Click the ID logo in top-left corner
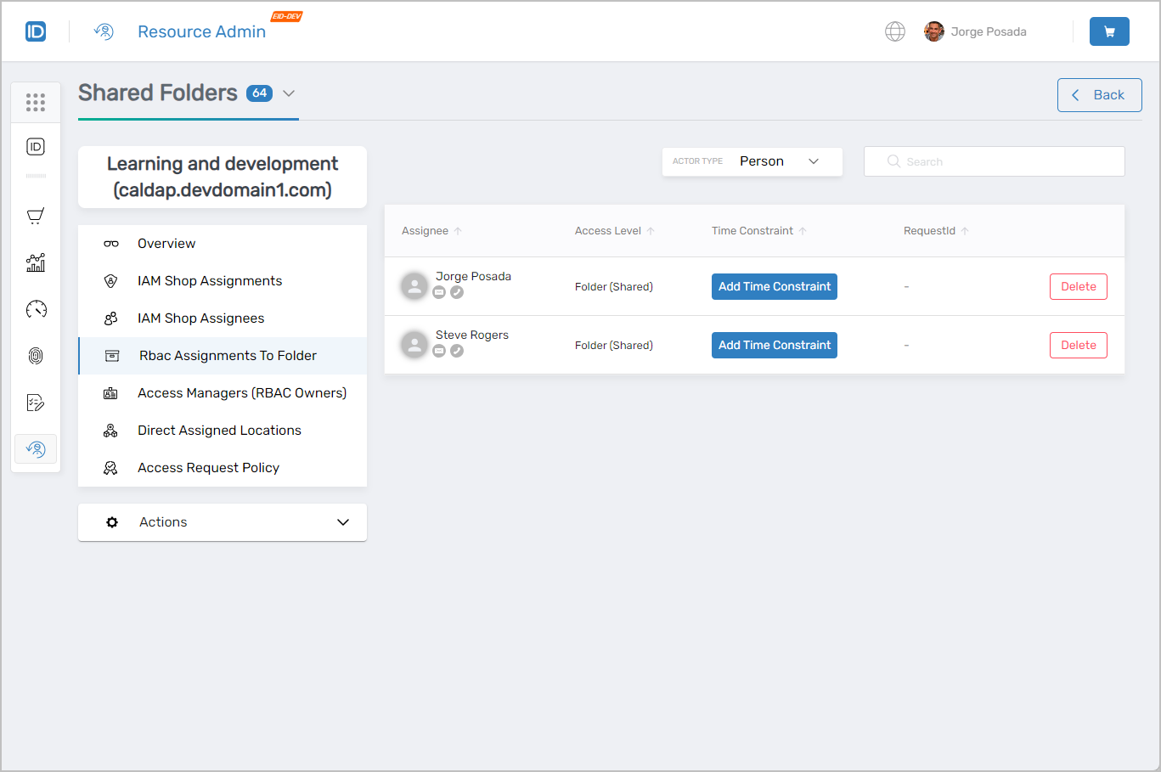The height and width of the screenshot is (772, 1161). (x=36, y=31)
